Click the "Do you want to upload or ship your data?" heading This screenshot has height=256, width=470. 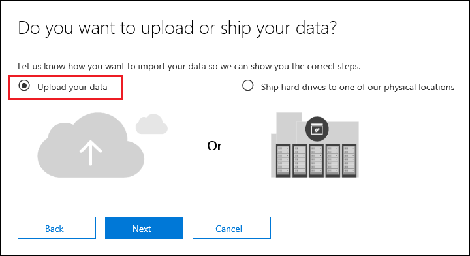point(177,29)
